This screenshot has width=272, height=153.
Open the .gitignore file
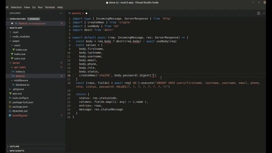[x=18, y=89]
